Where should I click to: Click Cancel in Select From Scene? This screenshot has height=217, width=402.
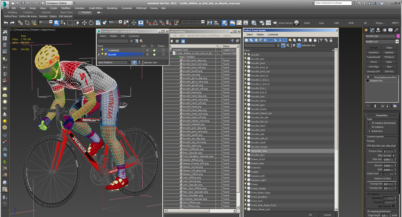point(327,215)
